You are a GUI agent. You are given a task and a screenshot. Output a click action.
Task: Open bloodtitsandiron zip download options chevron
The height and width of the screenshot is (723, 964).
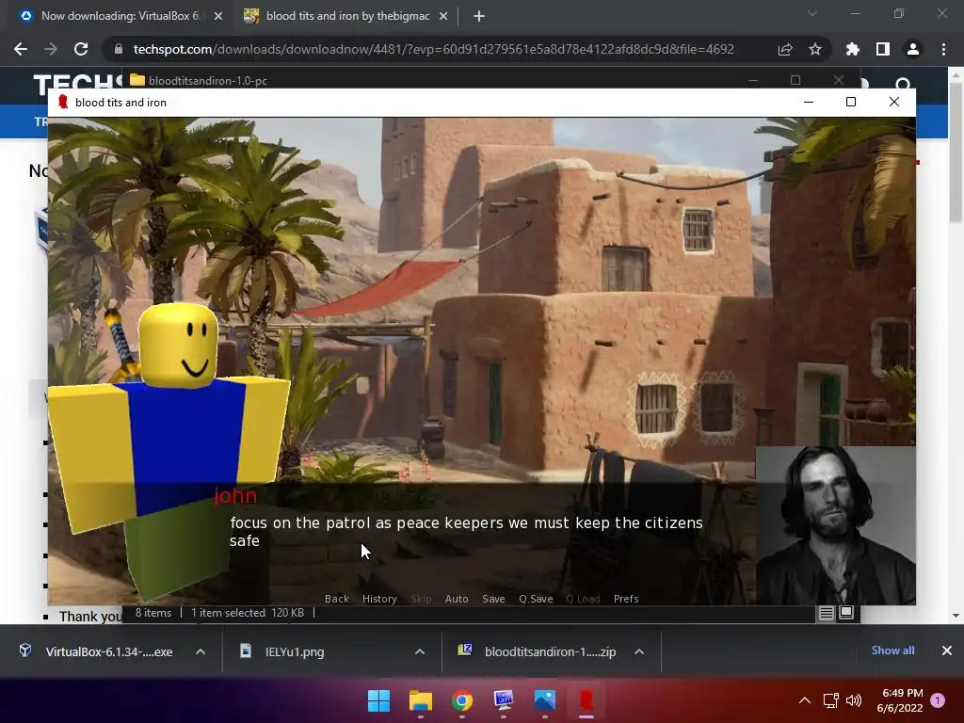point(639,651)
